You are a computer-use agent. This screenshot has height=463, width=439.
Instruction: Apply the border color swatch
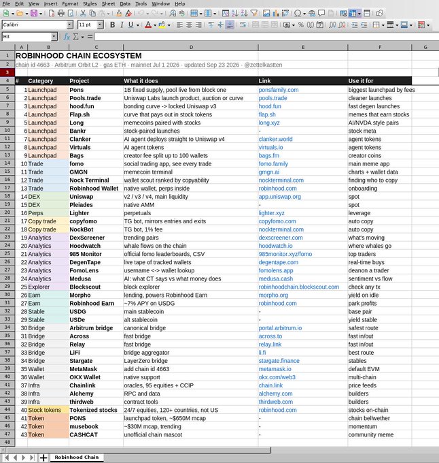click(404, 25)
